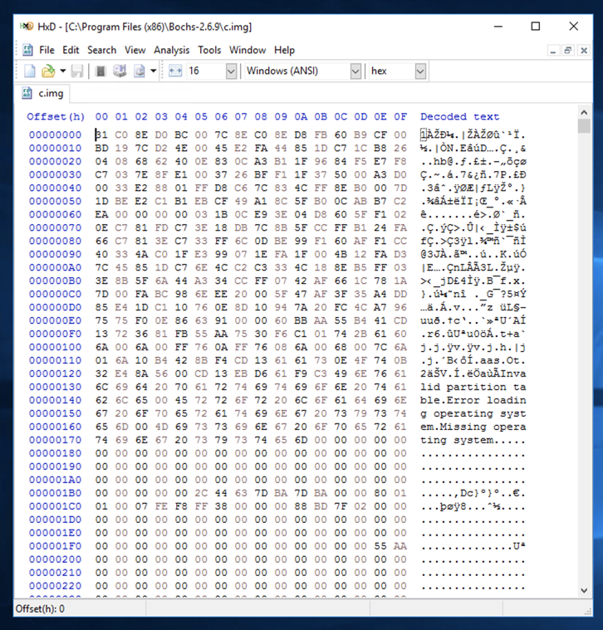The width and height of the screenshot is (603, 630).
Task: Close the inner c.img document
Action: point(584,51)
